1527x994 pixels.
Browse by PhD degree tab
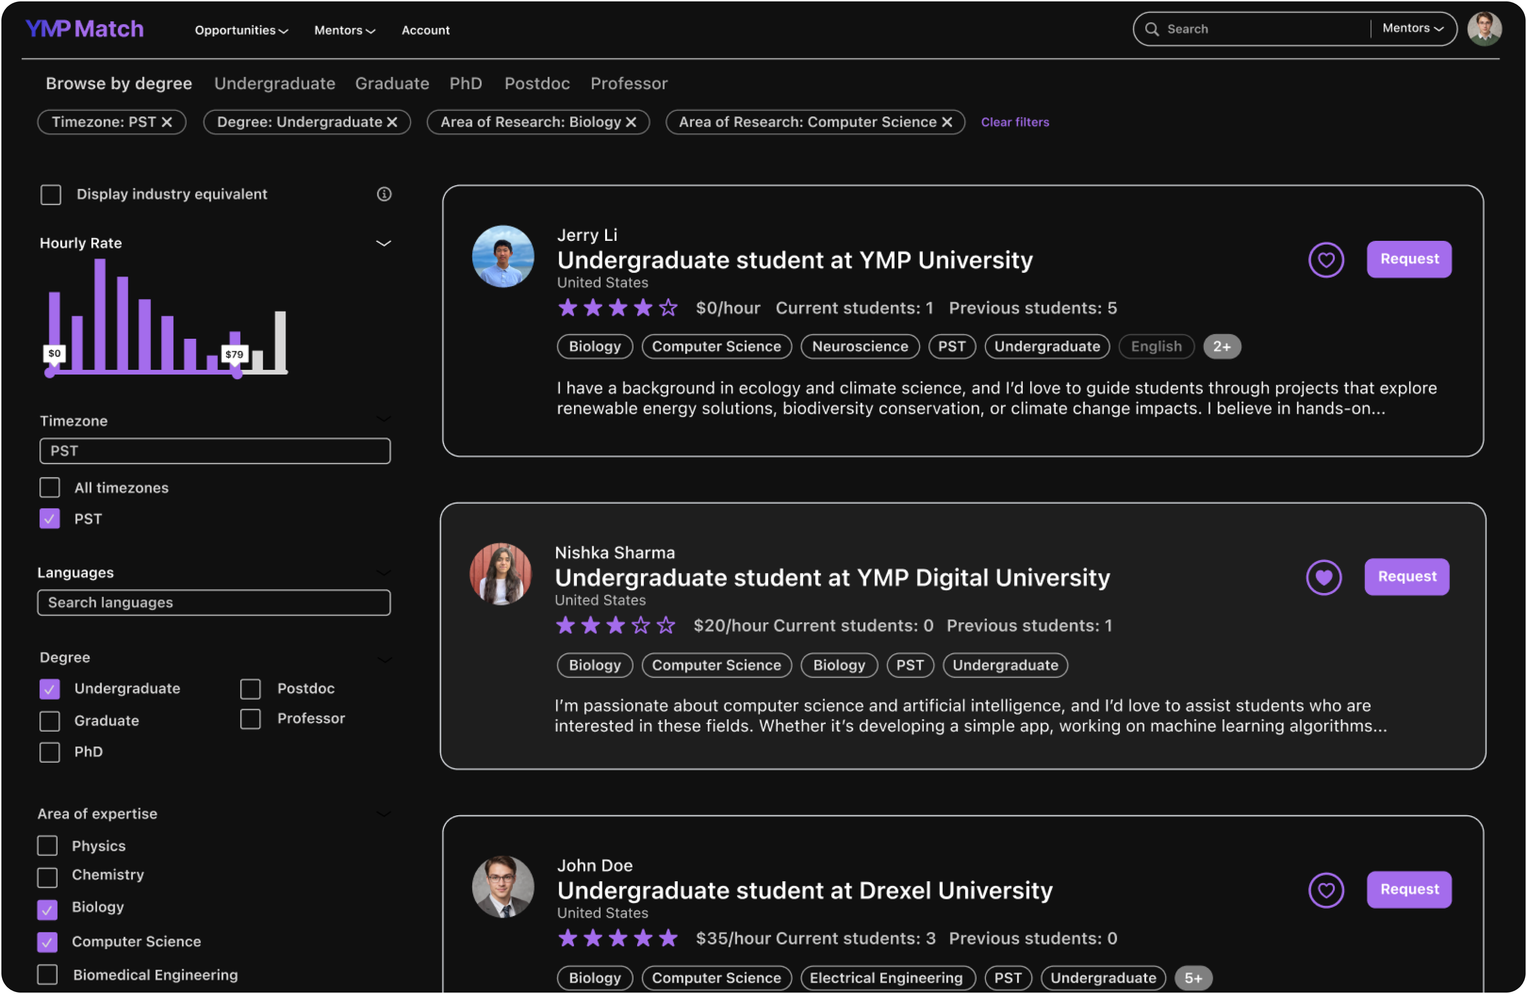[465, 84]
